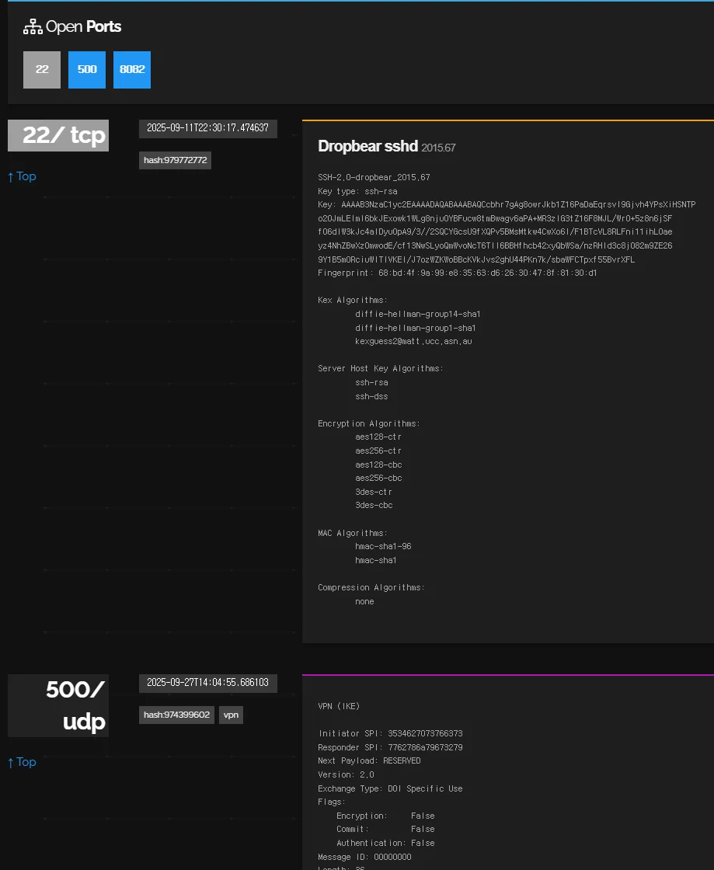Click the Dropbear sshd title
Image resolution: width=714 pixels, height=870 pixels.
tap(367, 146)
